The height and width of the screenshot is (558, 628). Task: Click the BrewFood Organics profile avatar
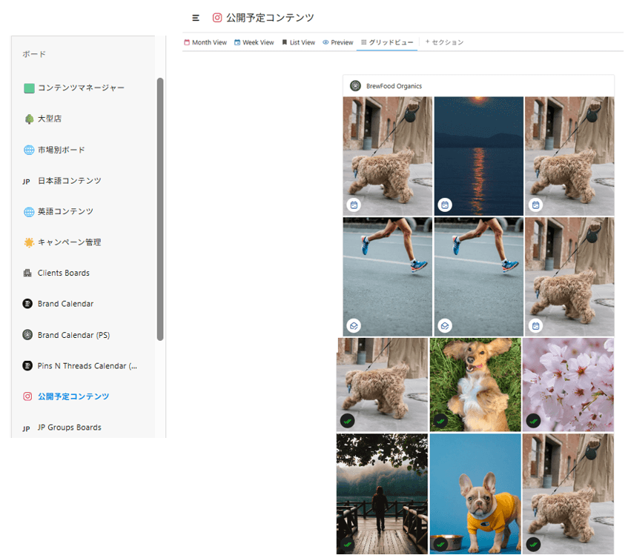point(355,86)
